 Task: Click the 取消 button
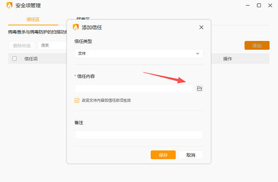point(190,155)
